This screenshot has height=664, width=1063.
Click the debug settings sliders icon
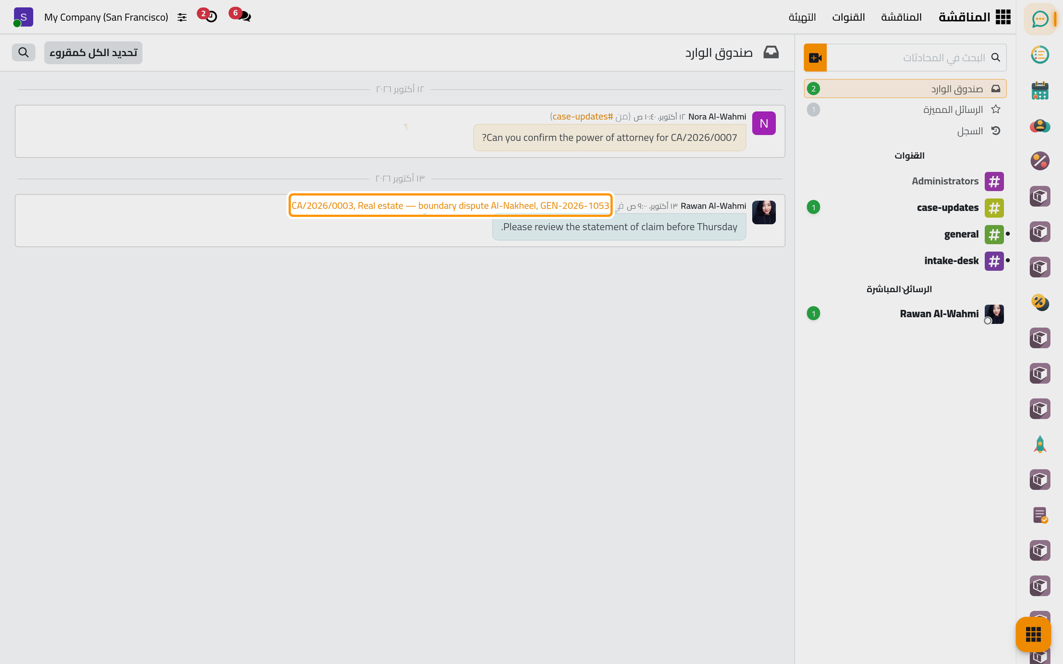[x=182, y=18]
